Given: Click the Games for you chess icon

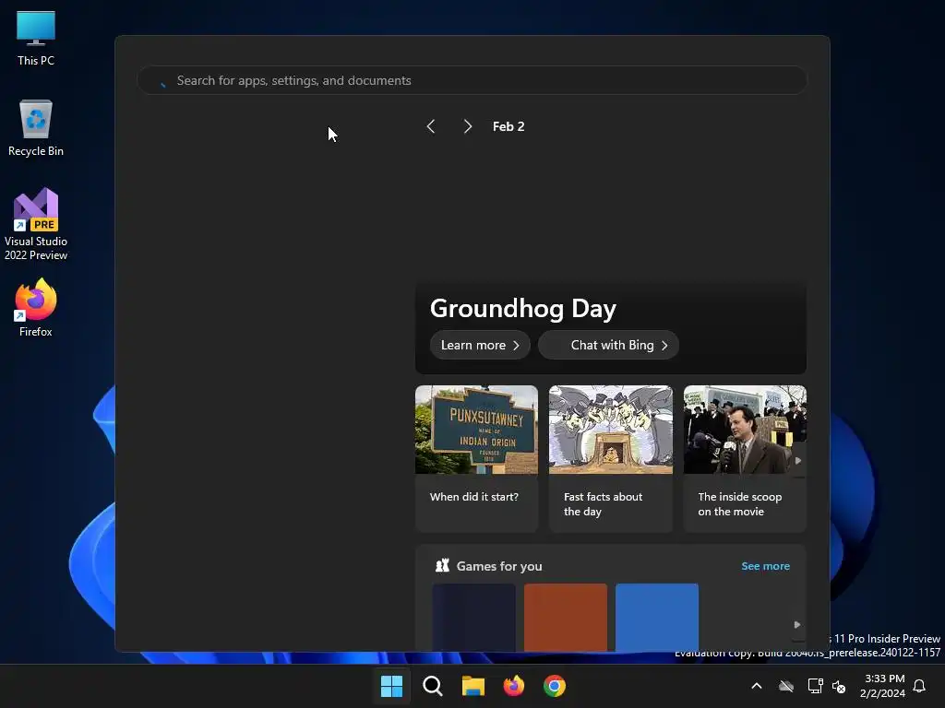Looking at the screenshot, I should tap(442, 565).
